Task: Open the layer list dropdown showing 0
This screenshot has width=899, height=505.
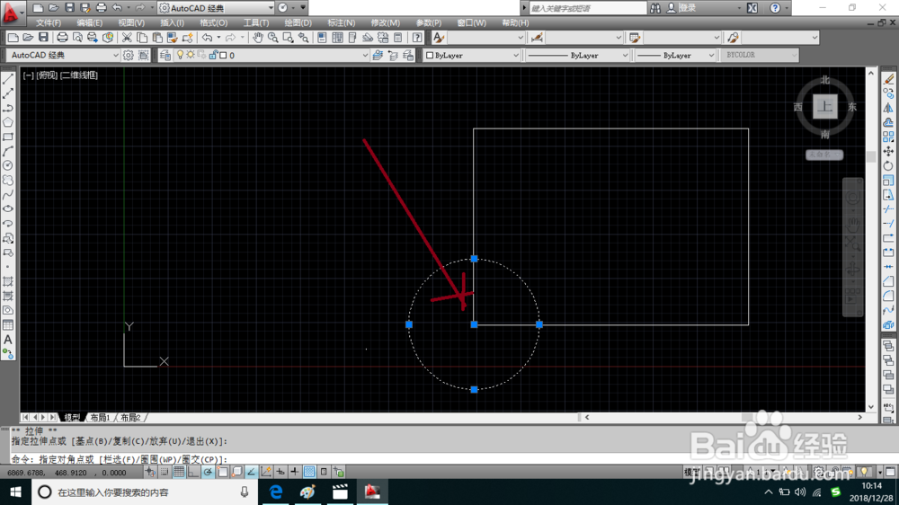Action: pyautogui.click(x=365, y=55)
